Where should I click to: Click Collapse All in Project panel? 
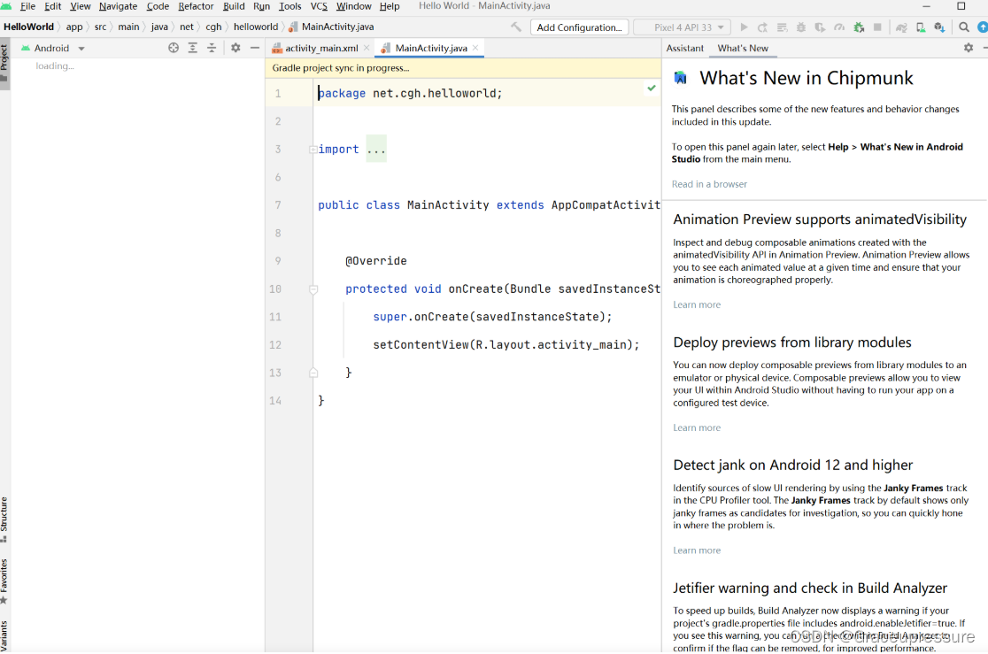pos(212,48)
